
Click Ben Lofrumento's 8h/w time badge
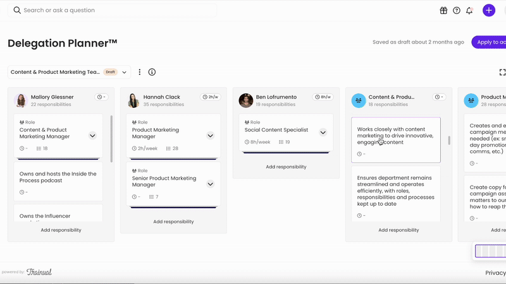coord(323,97)
